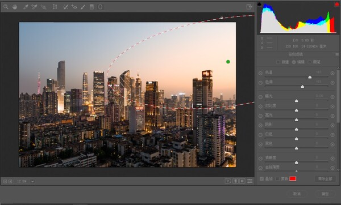This screenshot has height=205, width=341.
Task: Select the Hand tool
Action: [15, 7]
